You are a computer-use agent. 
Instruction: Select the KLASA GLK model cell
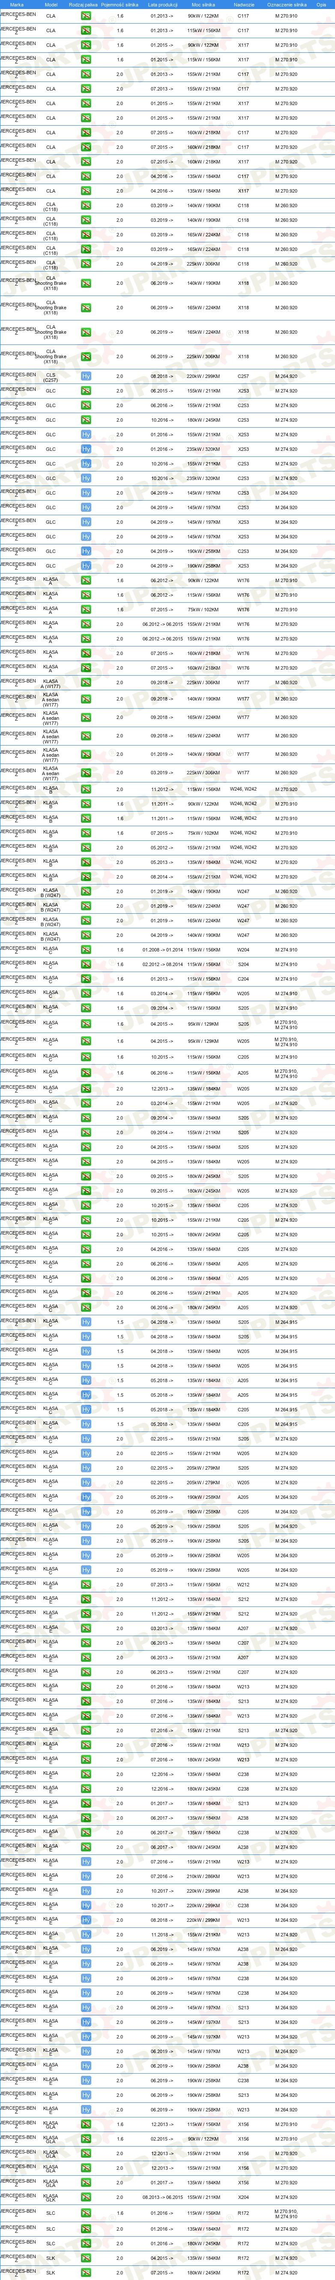(x=51, y=2198)
